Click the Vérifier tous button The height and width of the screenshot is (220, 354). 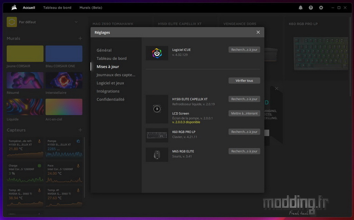pos(244,81)
